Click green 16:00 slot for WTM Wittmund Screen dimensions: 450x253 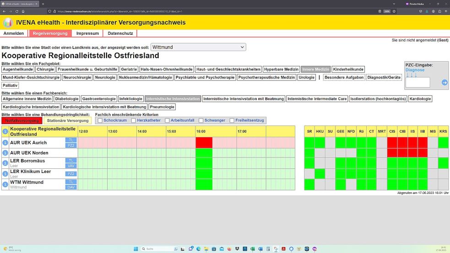tap(204, 184)
